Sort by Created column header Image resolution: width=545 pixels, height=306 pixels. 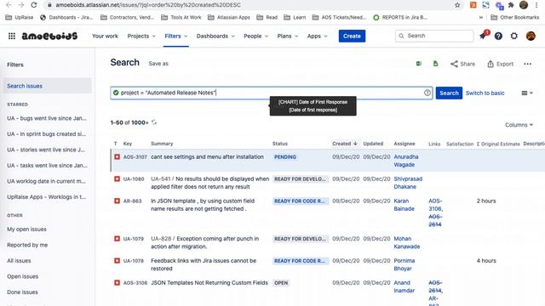click(x=344, y=144)
